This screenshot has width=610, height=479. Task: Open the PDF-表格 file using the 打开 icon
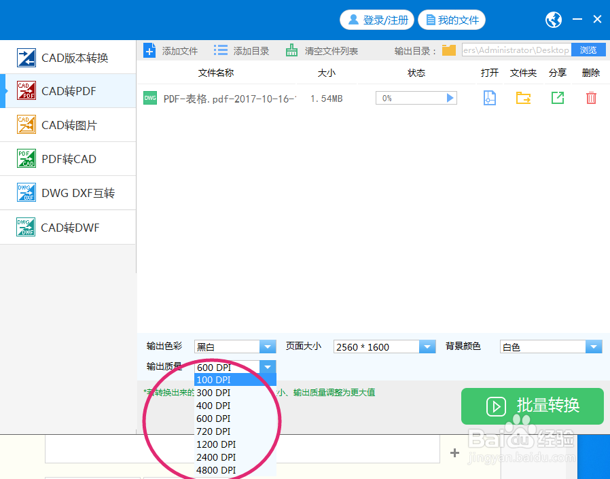click(x=489, y=98)
